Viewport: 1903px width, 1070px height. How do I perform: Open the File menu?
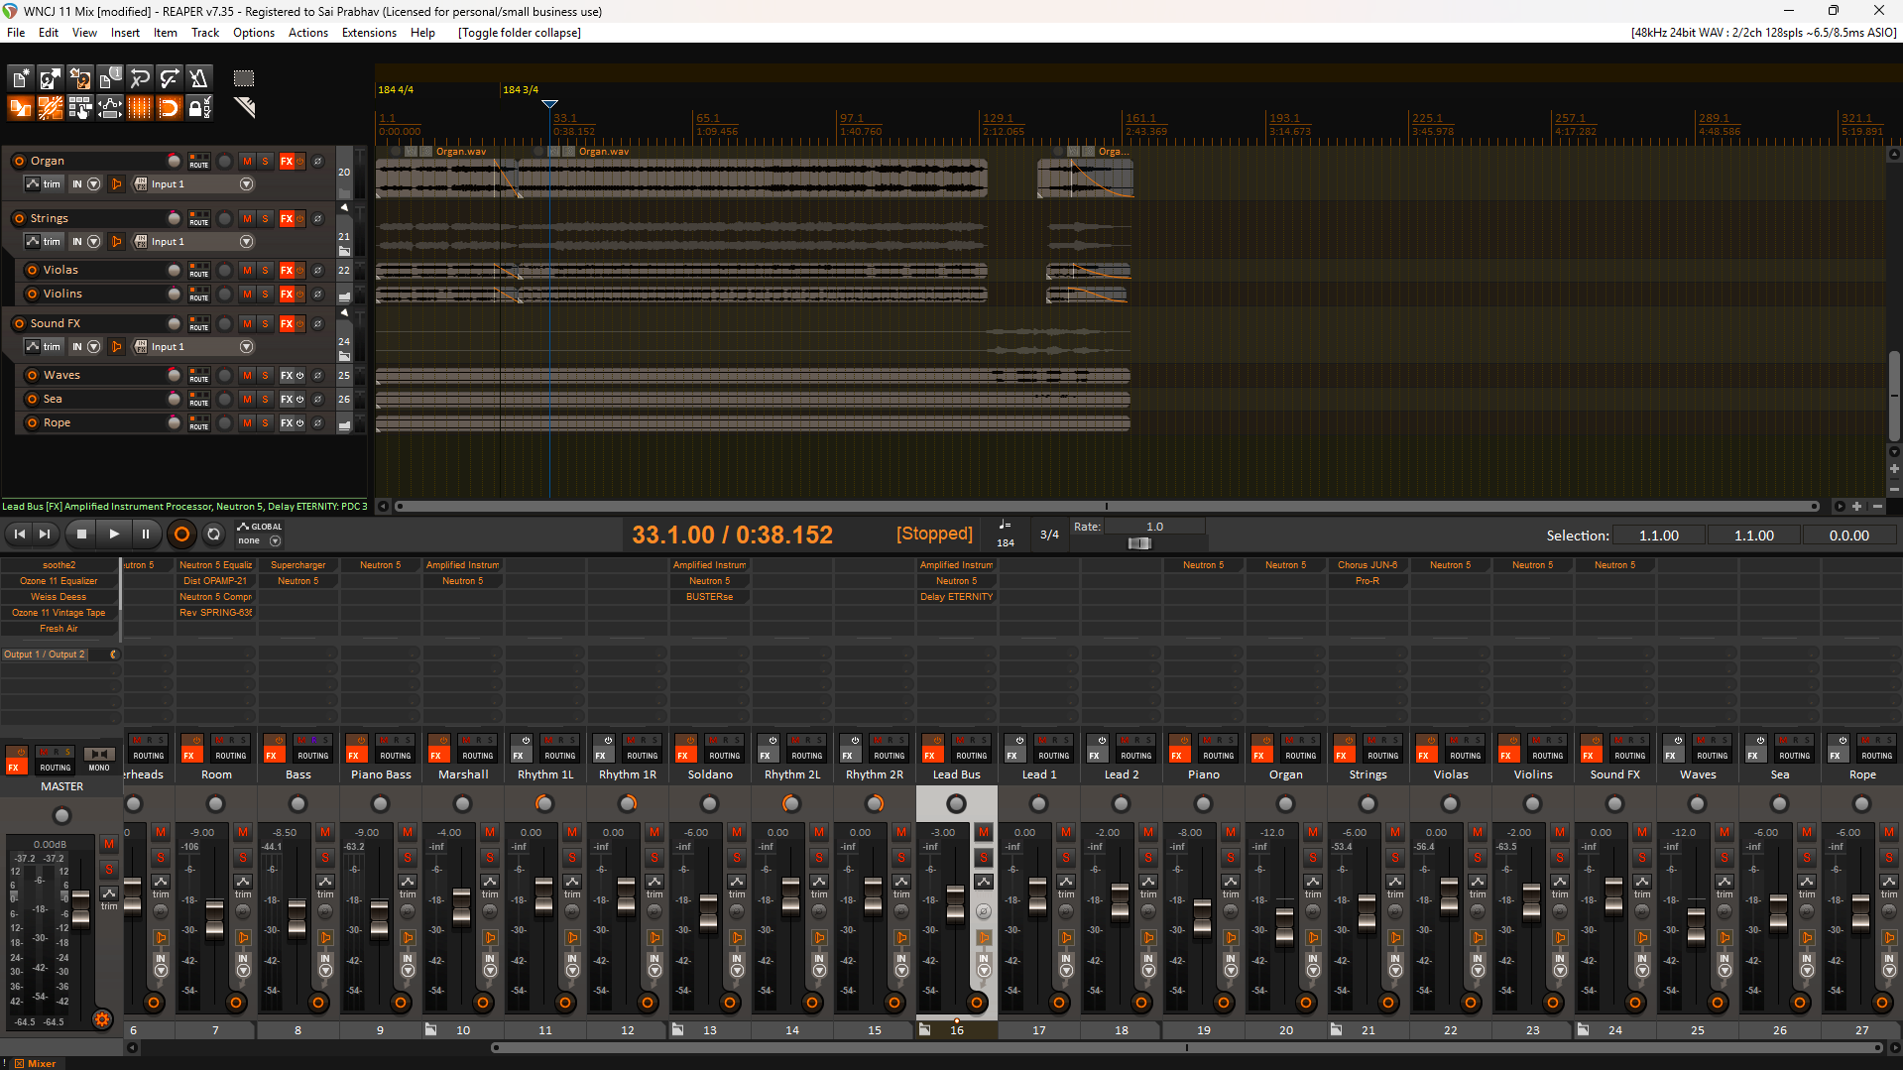(16, 33)
